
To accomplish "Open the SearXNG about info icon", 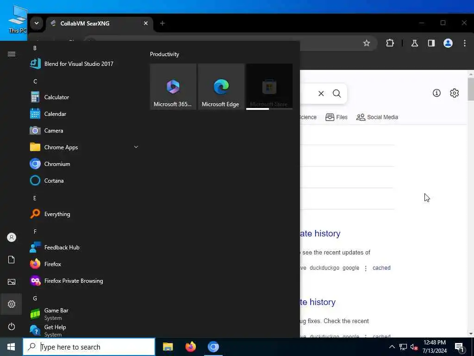I will 437,93.
